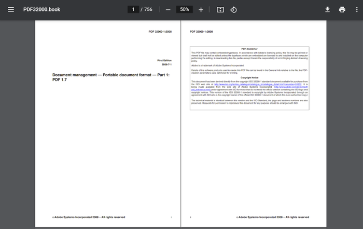
Task: Open the sidebar hamburger menu
Action: [11, 9]
